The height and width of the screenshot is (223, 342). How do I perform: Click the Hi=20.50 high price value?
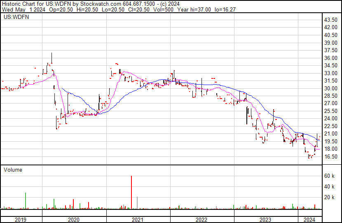(87, 9)
